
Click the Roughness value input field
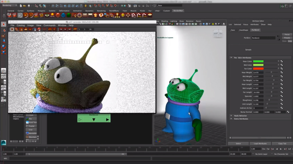[258, 100]
